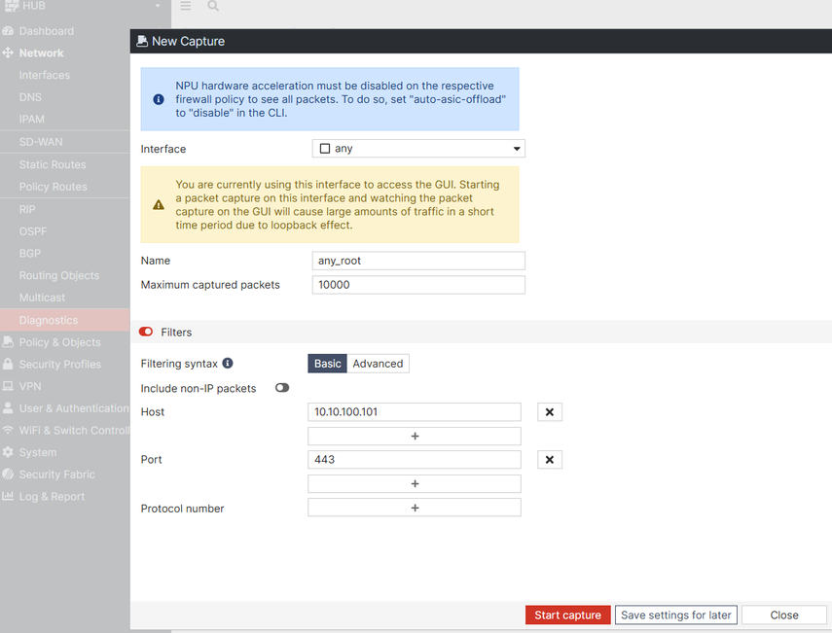Click the hamburger menu icon in top bar
The height and width of the screenshot is (633, 832).
point(186,6)
